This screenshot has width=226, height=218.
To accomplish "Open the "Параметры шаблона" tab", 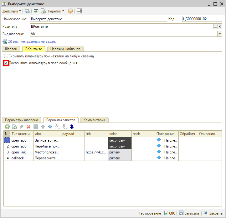I will [x=21, y=120].
